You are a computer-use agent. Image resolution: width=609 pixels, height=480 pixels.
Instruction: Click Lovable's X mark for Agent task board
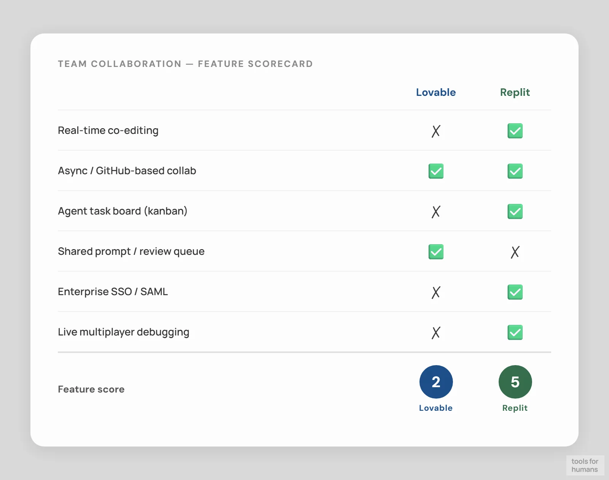click(436, 211)
